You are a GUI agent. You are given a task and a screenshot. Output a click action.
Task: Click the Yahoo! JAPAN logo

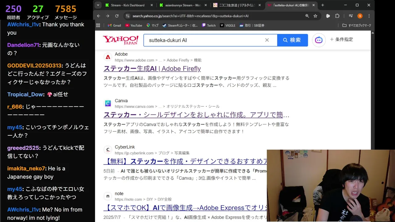pyautogui.click(x=121, y=40)
